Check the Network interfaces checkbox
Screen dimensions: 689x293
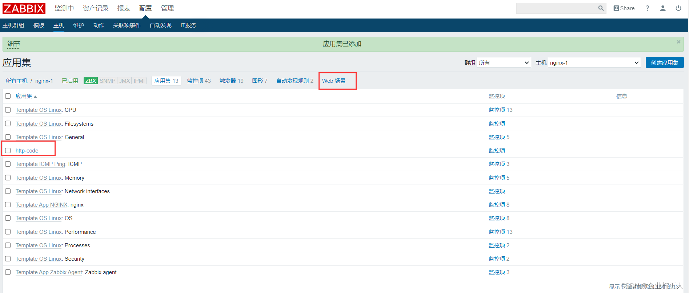coord(8,191)
